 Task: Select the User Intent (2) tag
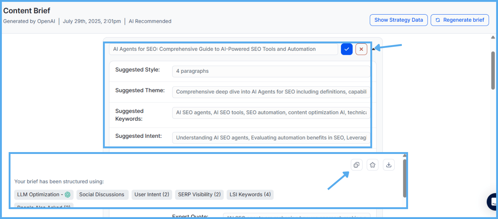point(152,195)
